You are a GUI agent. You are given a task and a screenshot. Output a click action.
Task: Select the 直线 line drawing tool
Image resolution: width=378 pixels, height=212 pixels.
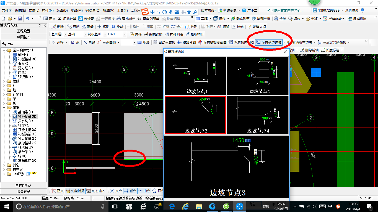[x=90, y=42]
